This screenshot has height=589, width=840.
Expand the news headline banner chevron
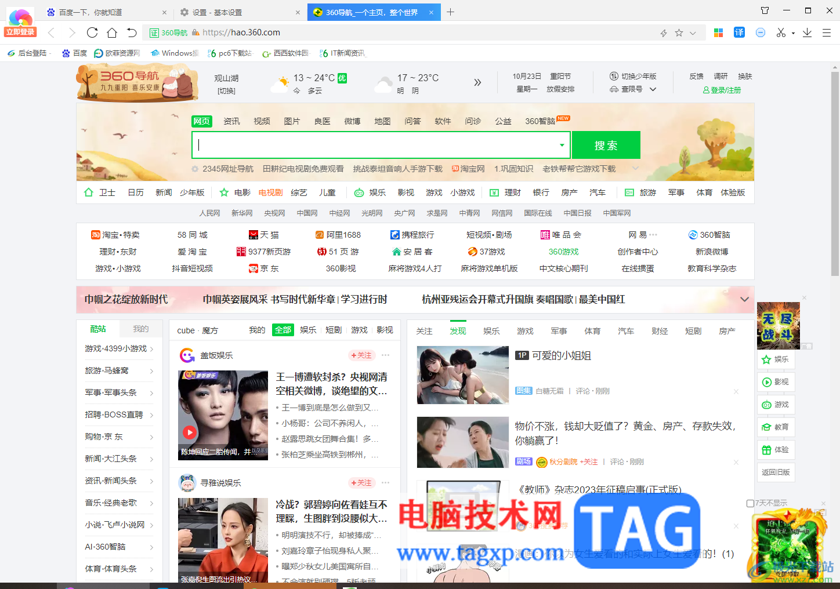(744, 299)
